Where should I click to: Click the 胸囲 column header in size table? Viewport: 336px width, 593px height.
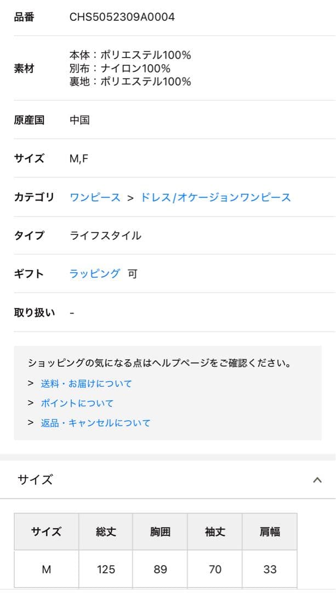[160, 532]
